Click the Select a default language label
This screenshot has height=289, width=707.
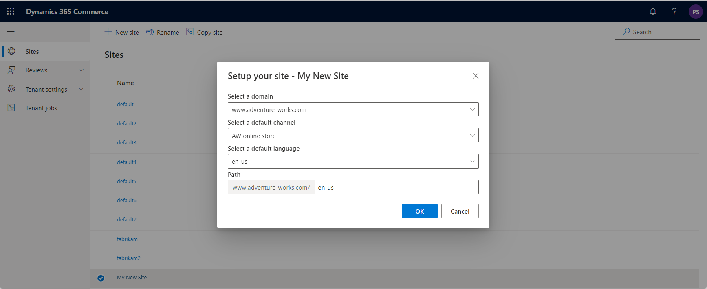(x=264, y=148)
